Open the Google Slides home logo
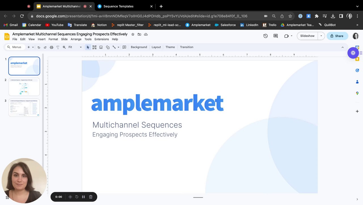The height and width of the screenshot is (205, 363). pyautogui.click(x=7, y=36)
